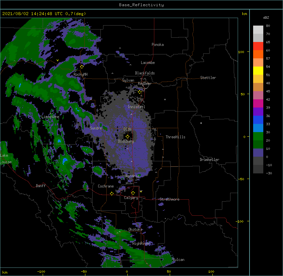Click the Stettler city label
Screen dimensions: 283x276
click(208, 78)
